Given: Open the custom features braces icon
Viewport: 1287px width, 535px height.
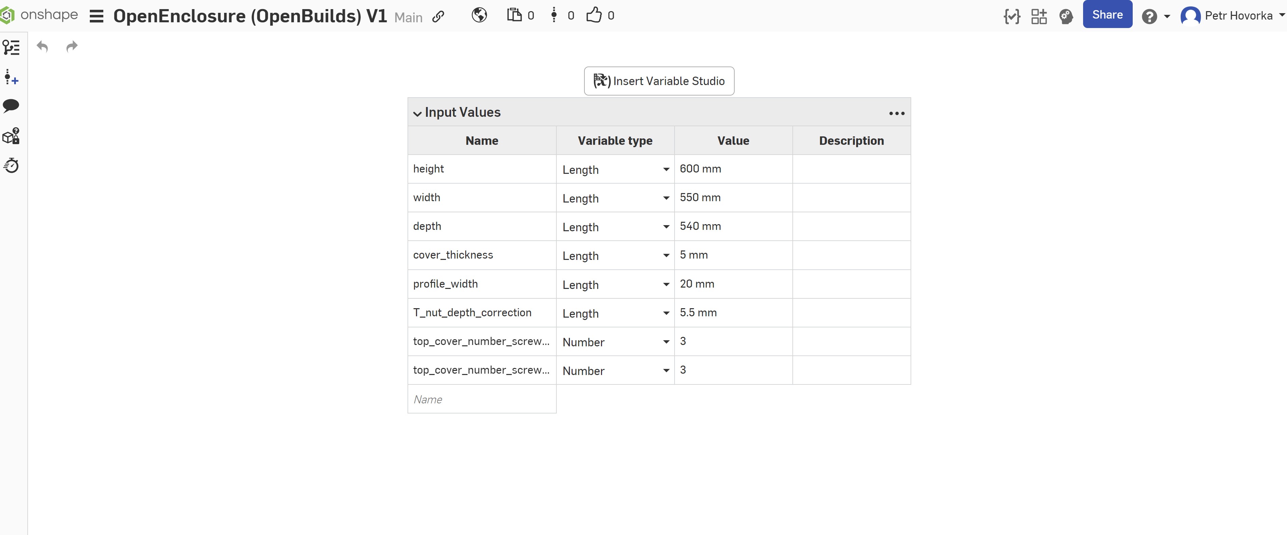Looking at the screenshot, I should 1012,17.
